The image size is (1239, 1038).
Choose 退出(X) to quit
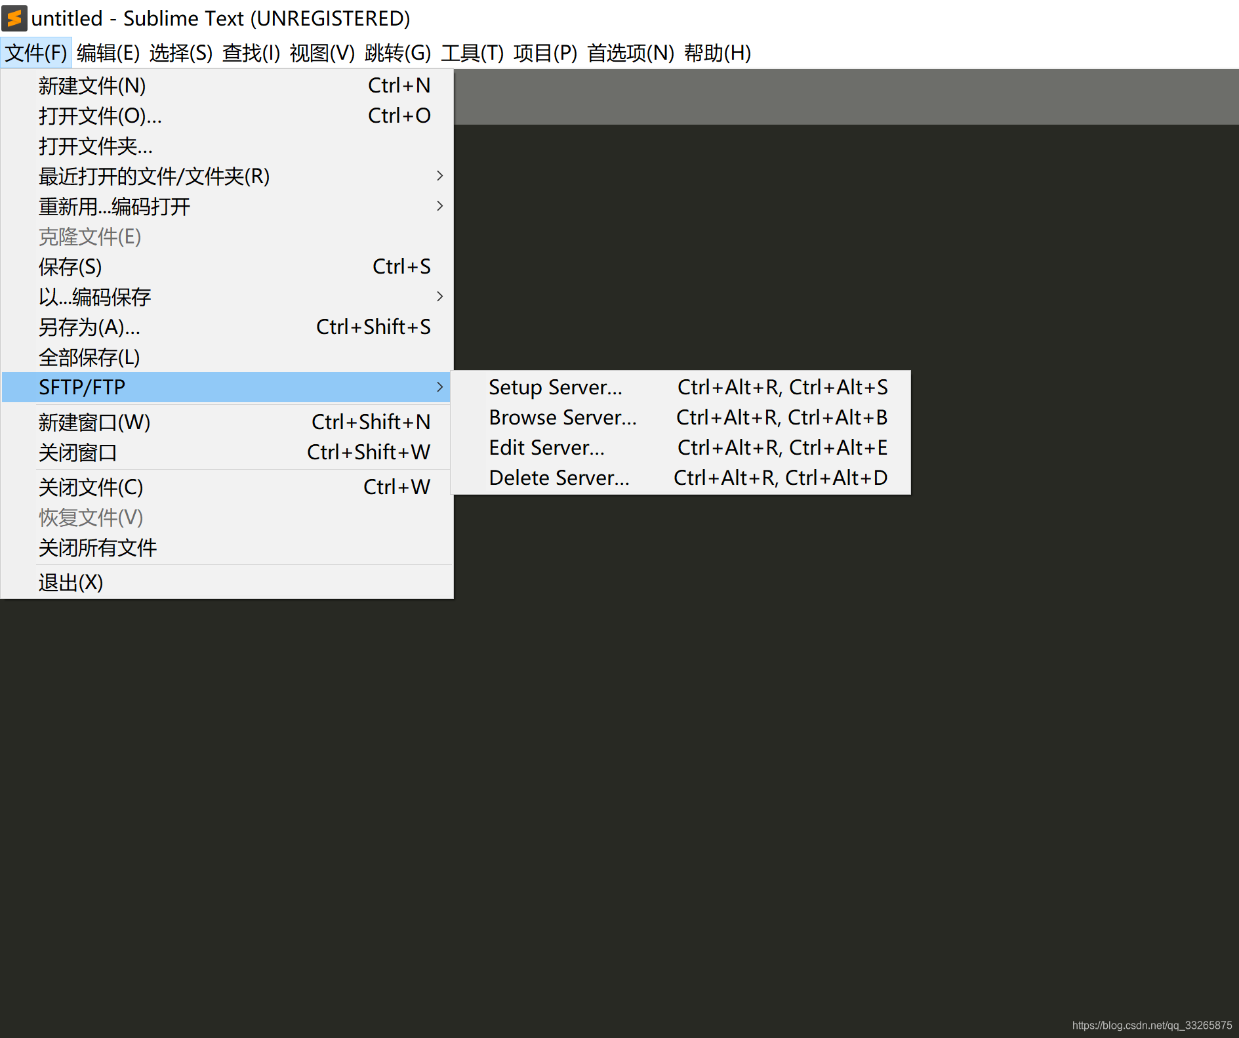pos(227,583)
